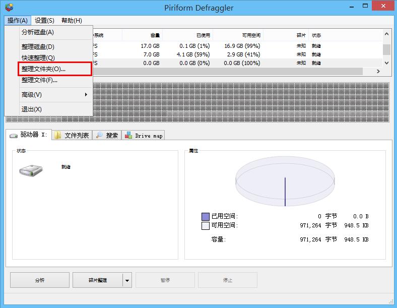Click the 已用空间 color swatch
This screenshot has width=397, height=308.
click(x=206, y=217)
